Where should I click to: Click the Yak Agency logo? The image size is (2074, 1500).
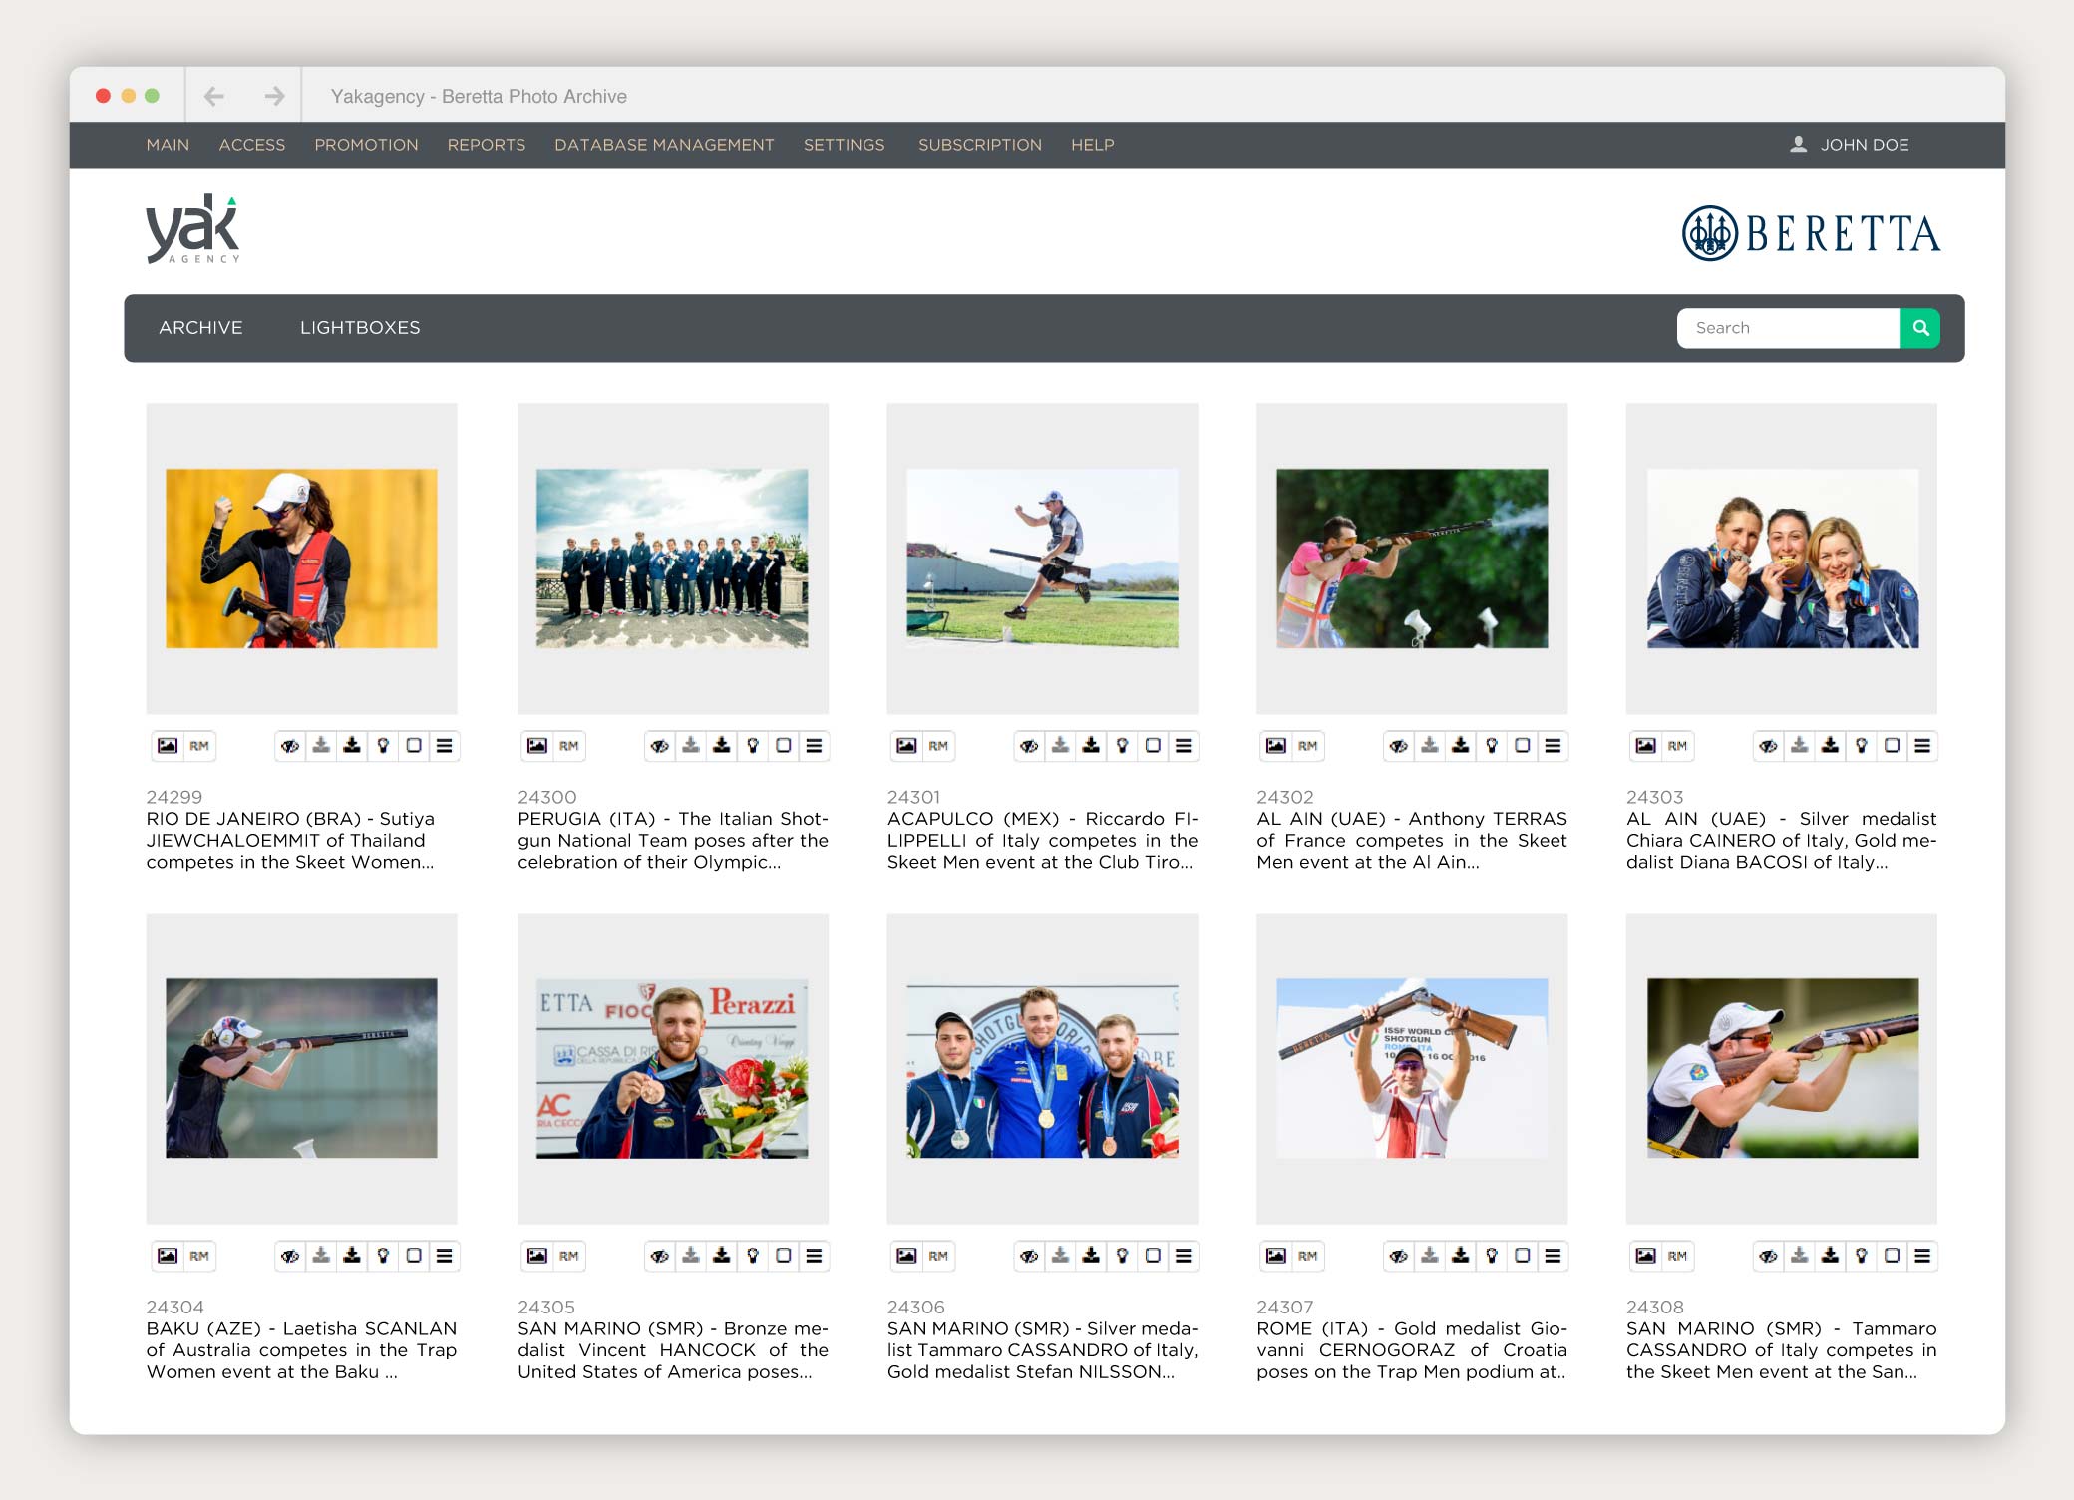[x=193, y=229]
